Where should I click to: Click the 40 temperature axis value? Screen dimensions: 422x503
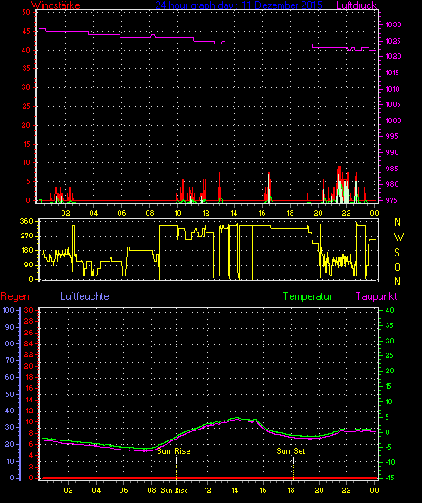[389, 310]
